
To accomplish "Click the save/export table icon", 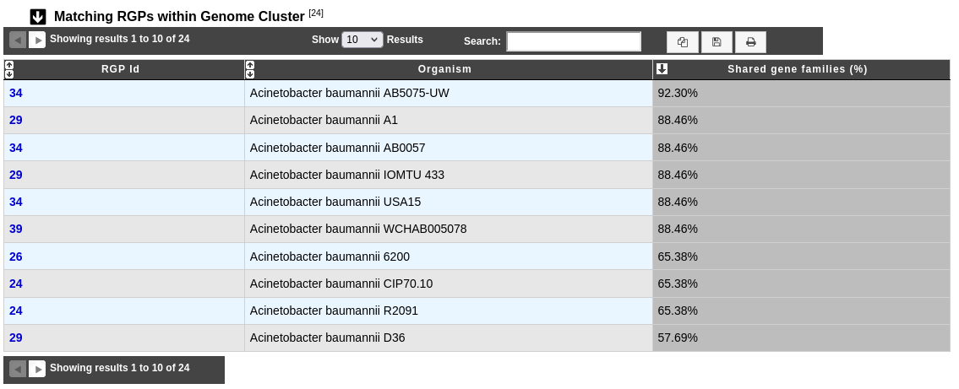I will [x=717, y=42].
